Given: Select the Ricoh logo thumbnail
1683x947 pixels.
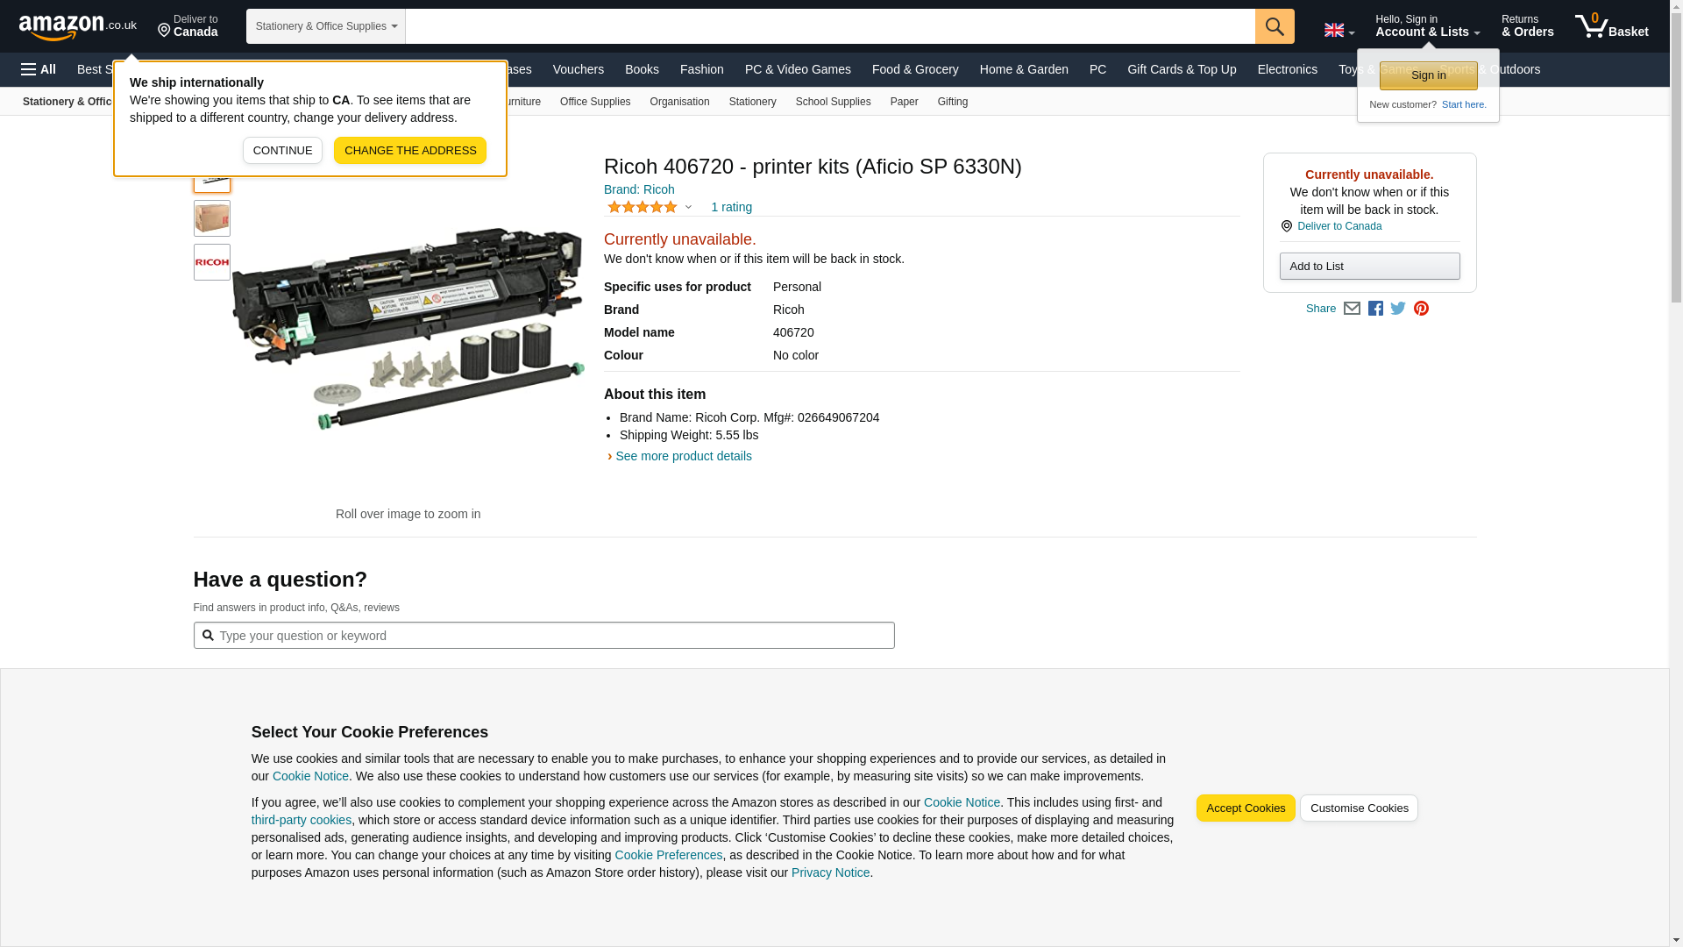Looking at the screenshot, I should point(211,262).
